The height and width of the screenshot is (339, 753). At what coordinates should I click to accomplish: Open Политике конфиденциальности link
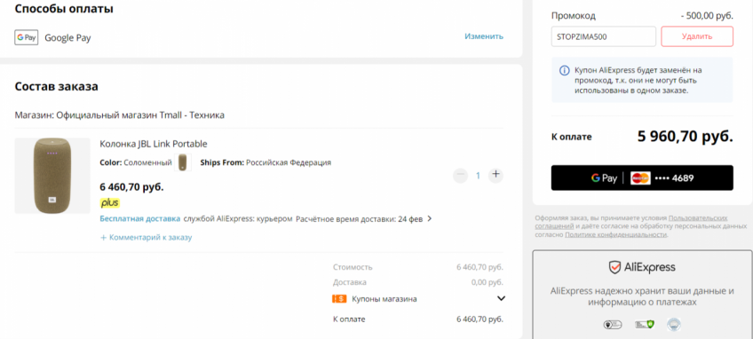615,234
